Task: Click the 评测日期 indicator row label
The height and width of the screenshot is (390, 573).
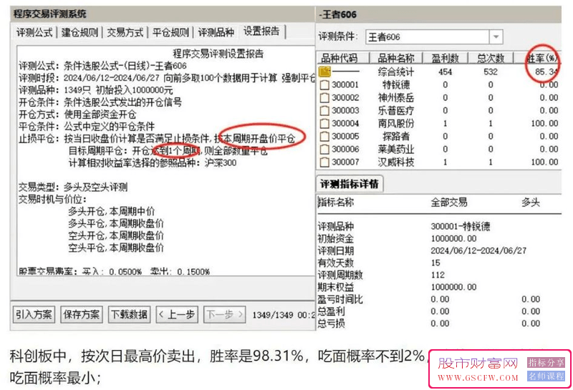Action: pyautogui.click(x=335, y=250)
